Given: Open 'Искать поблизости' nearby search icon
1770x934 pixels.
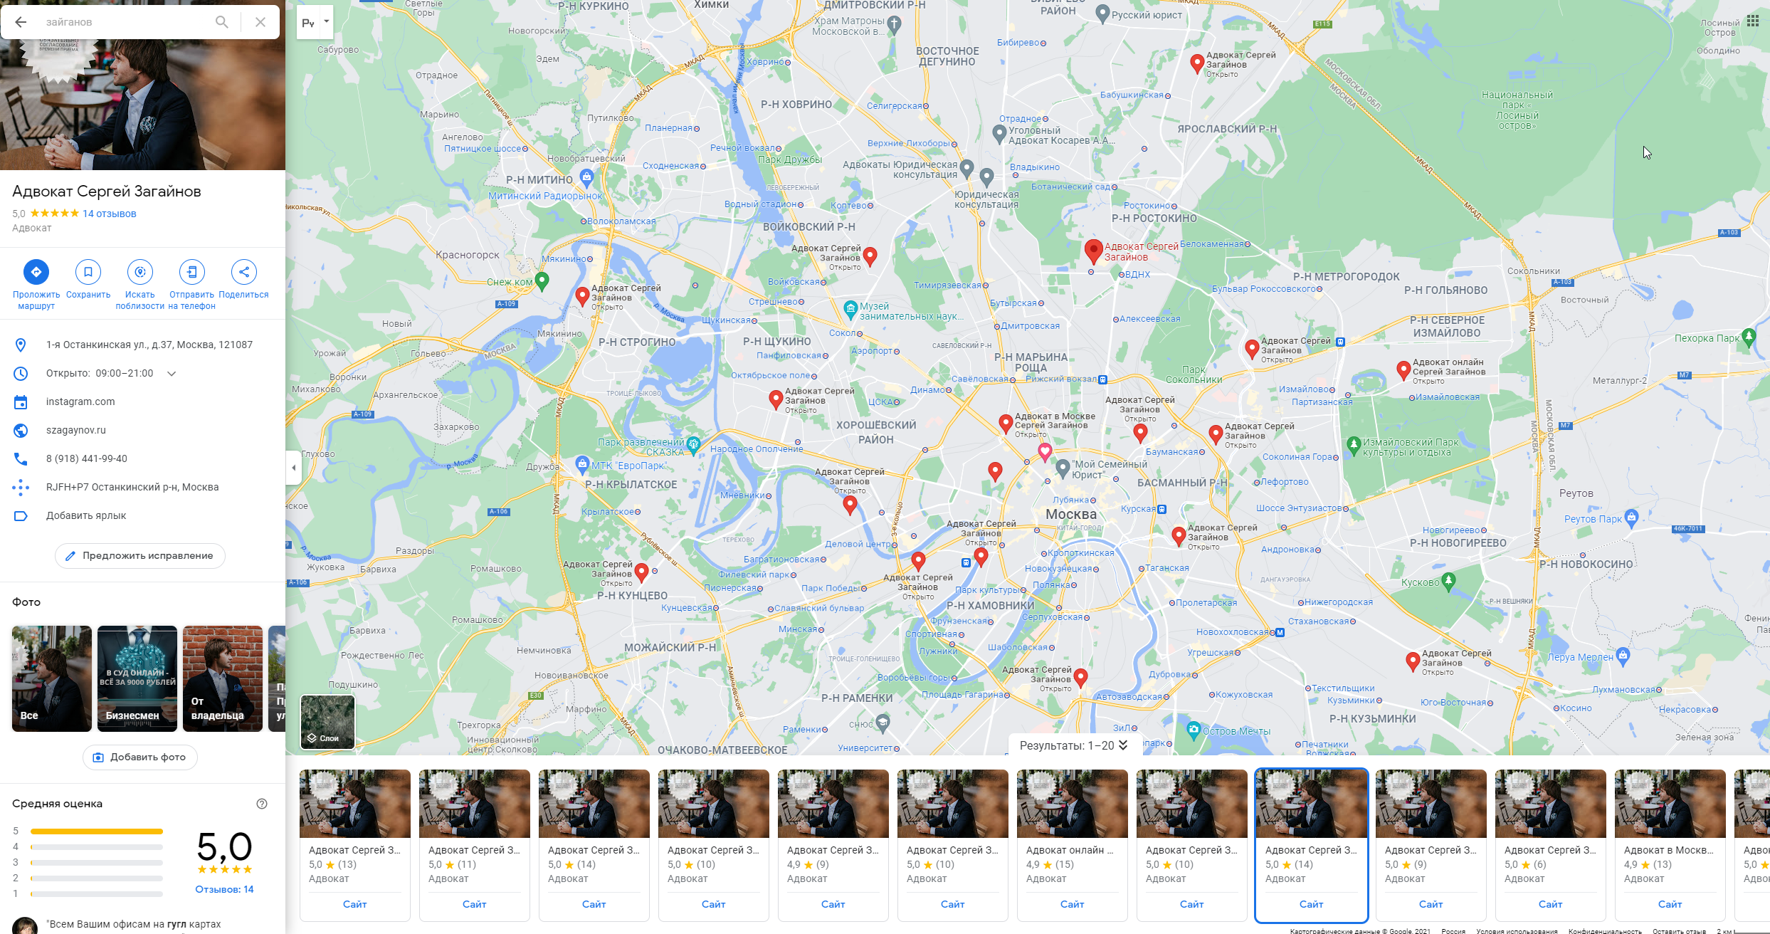Looking at the screenshot, I should (x=140, y=272).
